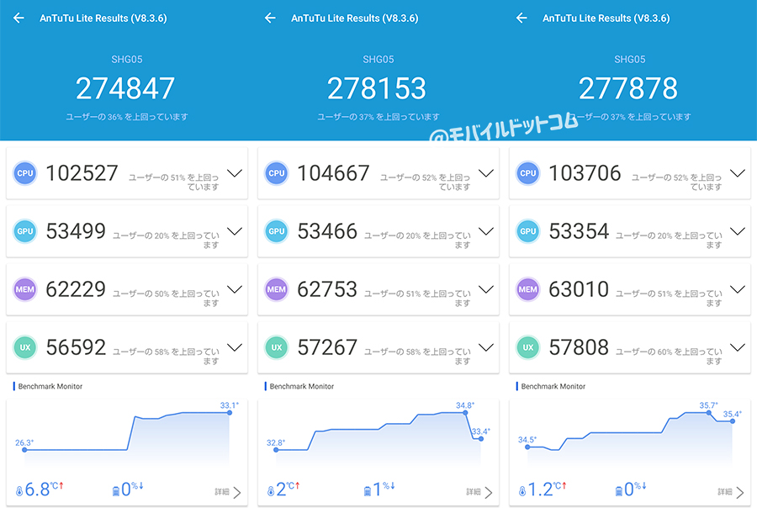Tap the MEM icon beside 62229
The image size is (757, 508).
click(x=25, y=289)
